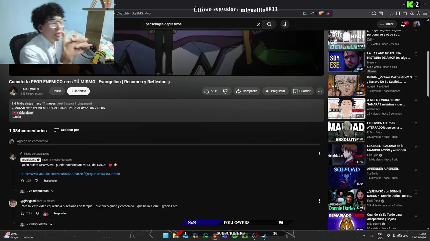Clear the search box with the X icon
This screenshot has height=241, width=430.
click(259, 24)
